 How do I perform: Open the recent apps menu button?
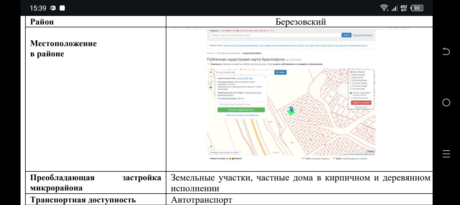click(x=446, y=154)
